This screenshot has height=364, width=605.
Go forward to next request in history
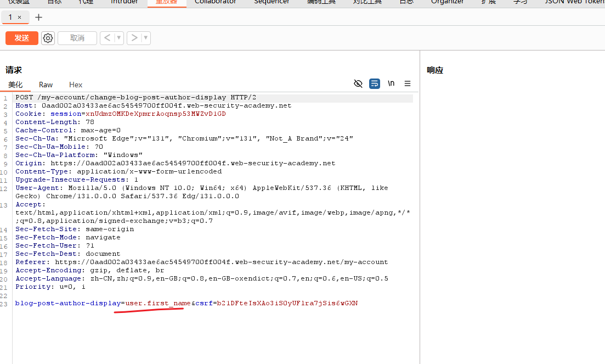pos(134,38)
